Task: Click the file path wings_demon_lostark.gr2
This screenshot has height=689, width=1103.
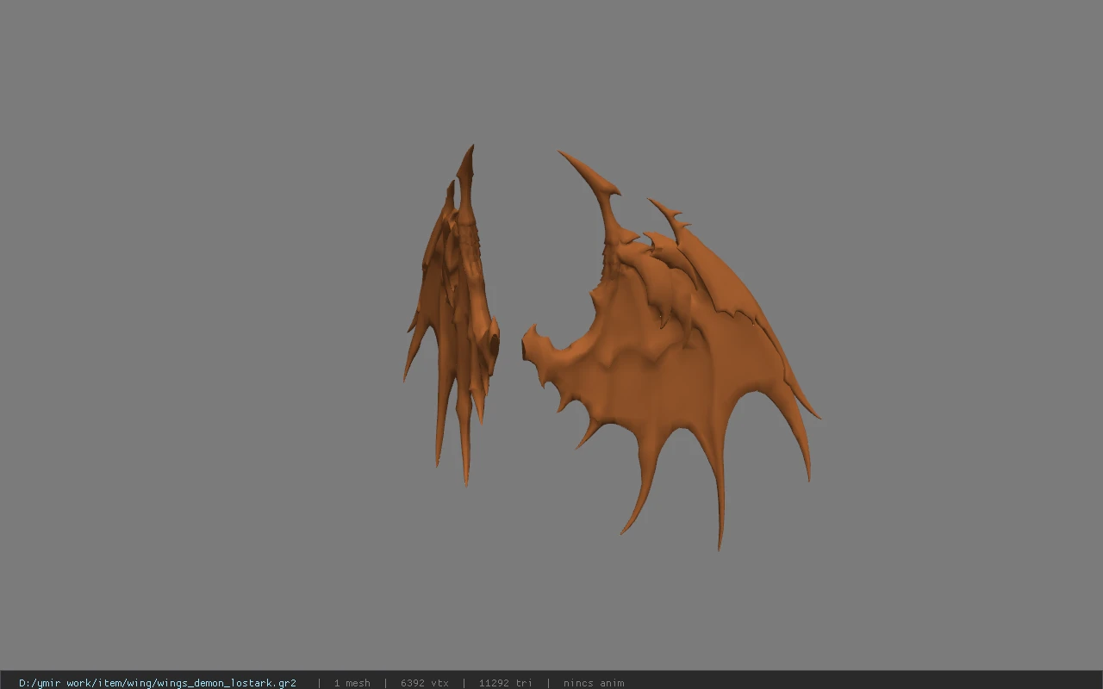Action: coord(158,683)
